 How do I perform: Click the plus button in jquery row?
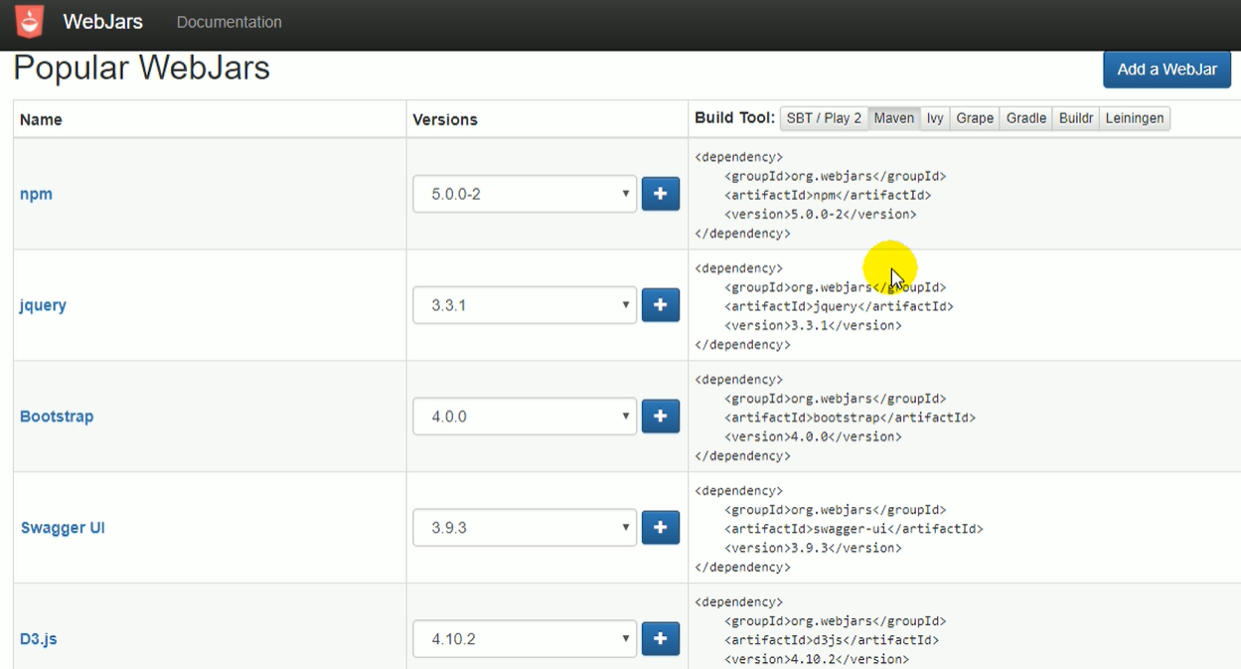661,305
